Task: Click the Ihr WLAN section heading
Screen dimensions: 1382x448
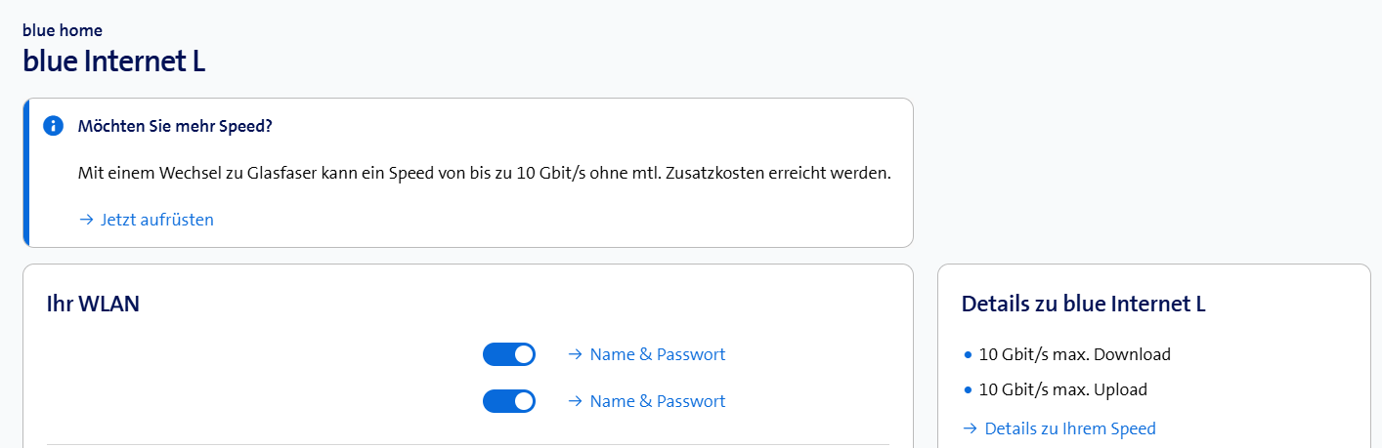Action: (93, 304)
